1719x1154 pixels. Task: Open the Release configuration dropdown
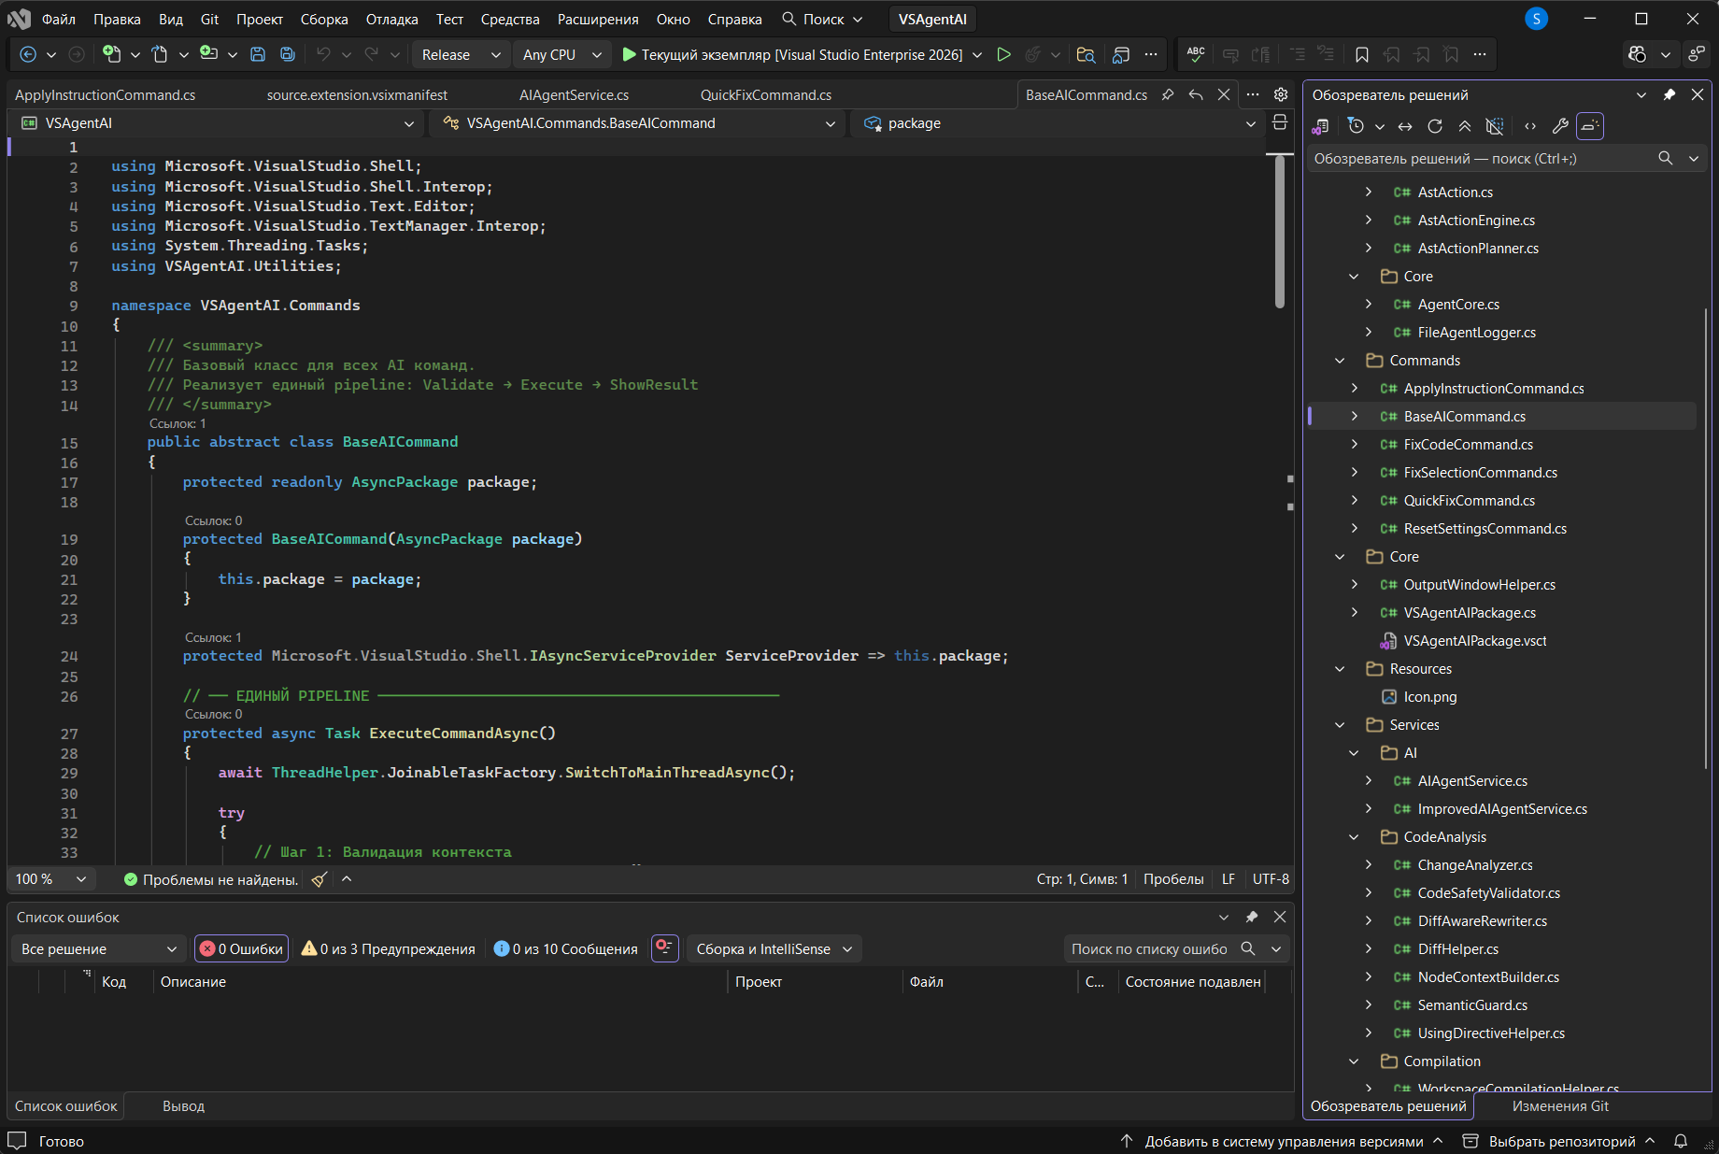[x=461, y=55]
